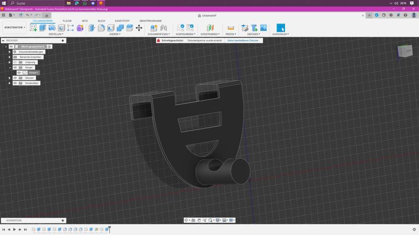Open the Erstellen dropdown menu

click(x=56, y=34)
